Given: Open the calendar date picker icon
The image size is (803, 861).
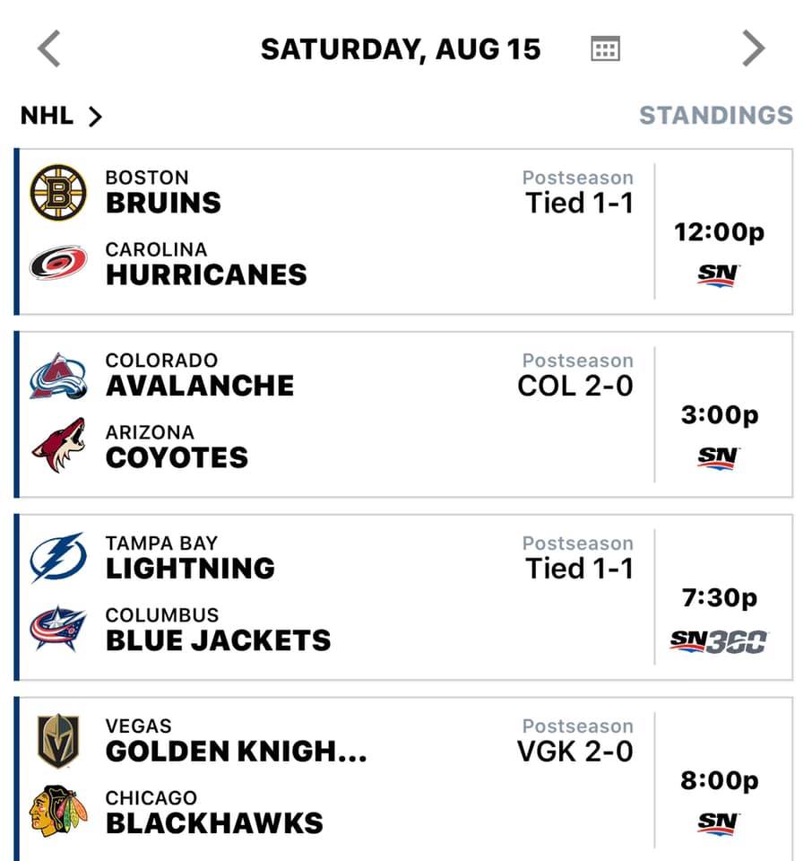Looking at the screenshot, I should (x=606, y=48).
